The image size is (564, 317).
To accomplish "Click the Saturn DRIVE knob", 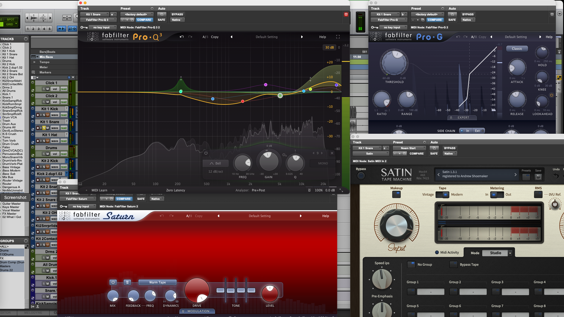I will pyautogui.click(x=197, y=290).
